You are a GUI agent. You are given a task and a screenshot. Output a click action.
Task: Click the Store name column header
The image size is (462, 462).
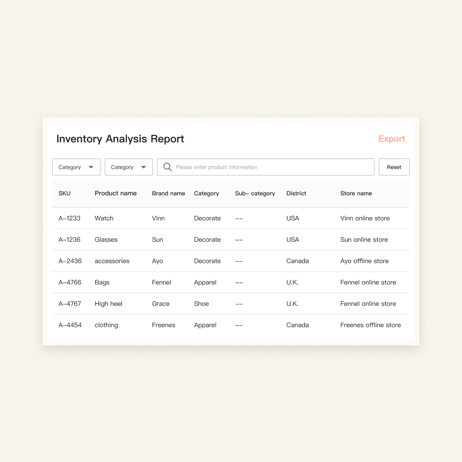click(x=356, y=193)
